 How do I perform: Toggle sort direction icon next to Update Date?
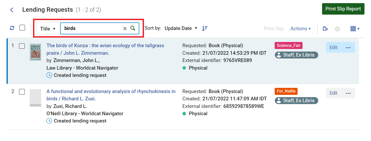point(205,28)
